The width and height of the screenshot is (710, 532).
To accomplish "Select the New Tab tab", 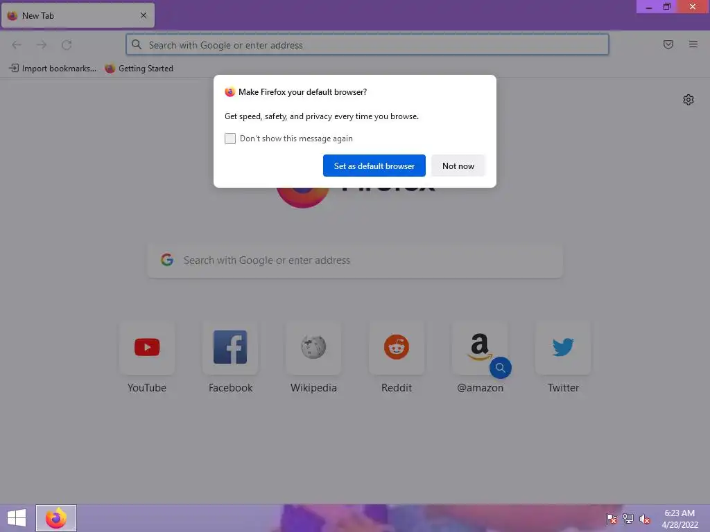I will coord(78,15).
